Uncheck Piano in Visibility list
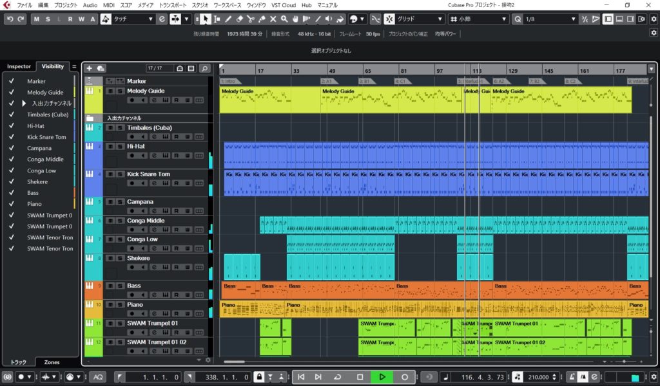Screen dimensions: 660x386 point(11,204)
